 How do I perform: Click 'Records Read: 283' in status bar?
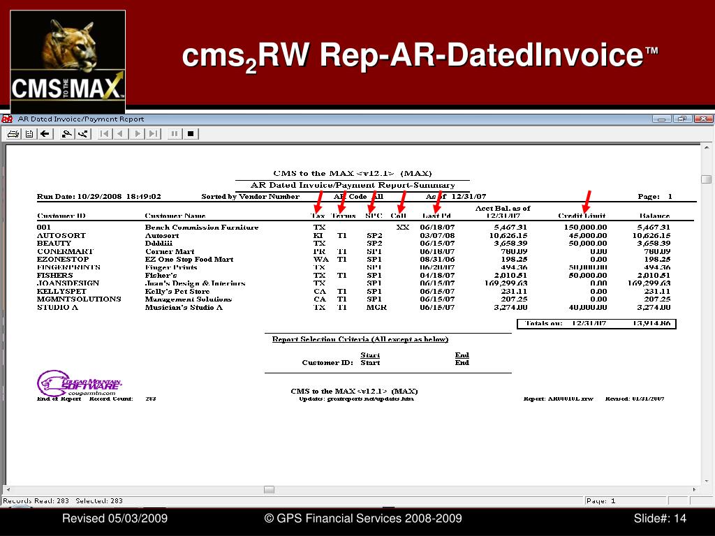(36, 500)
